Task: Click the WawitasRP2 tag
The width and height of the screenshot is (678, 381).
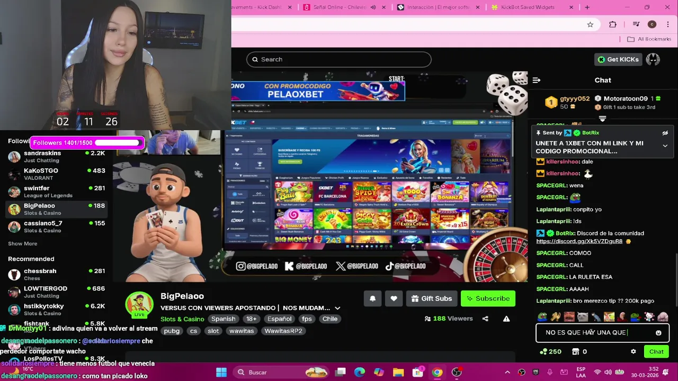Action: click(x=283, y=331)
